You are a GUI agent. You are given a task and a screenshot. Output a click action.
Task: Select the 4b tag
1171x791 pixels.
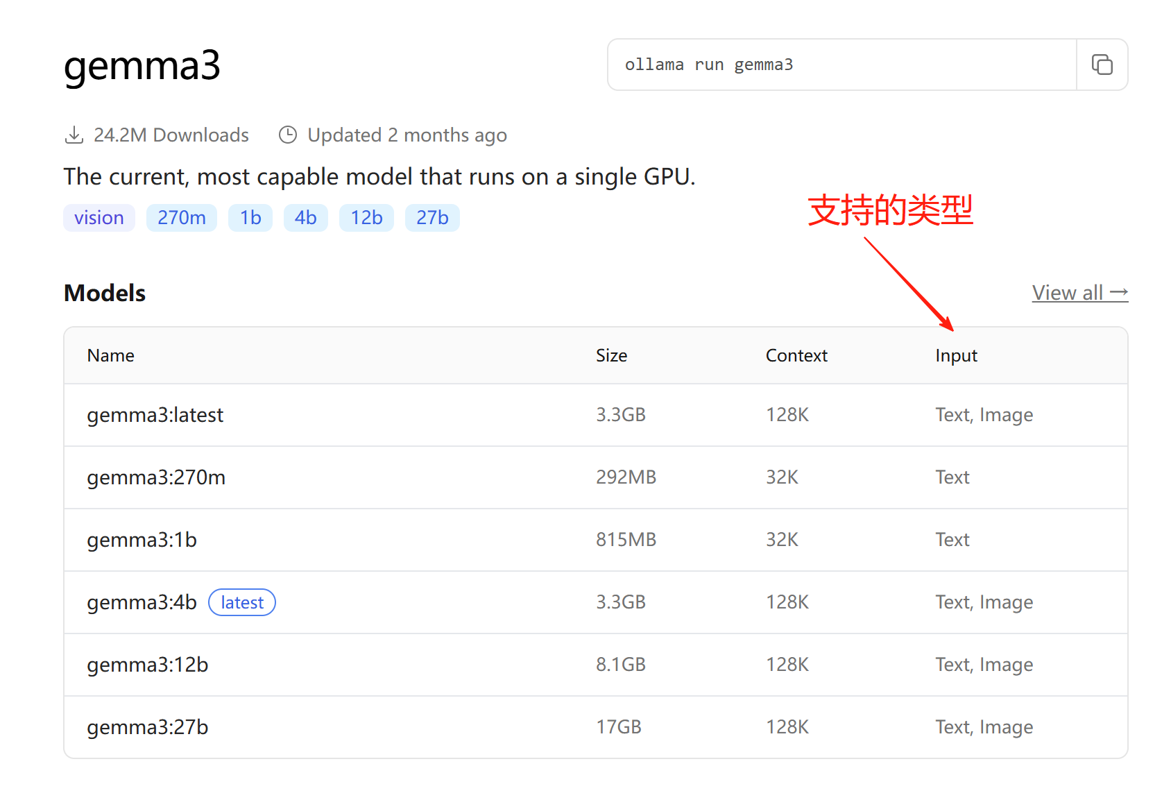[x=306, y=218]
